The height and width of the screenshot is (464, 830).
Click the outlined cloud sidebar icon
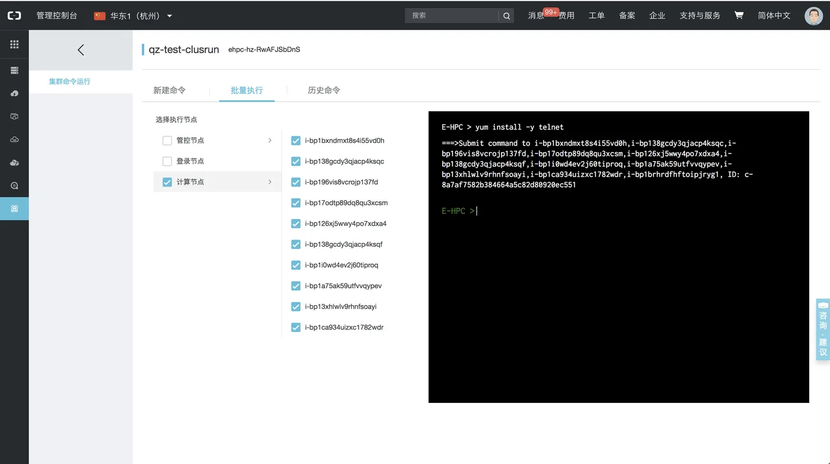click(14, 139)
